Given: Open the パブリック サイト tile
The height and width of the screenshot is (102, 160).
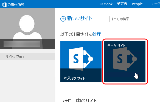Looking at the screenshot, I should point(81,62).
